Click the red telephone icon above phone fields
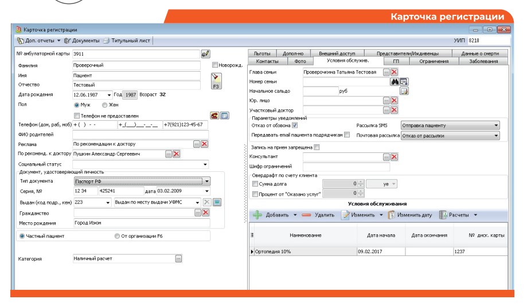This screenshot has width=527, height=307. 214,116
